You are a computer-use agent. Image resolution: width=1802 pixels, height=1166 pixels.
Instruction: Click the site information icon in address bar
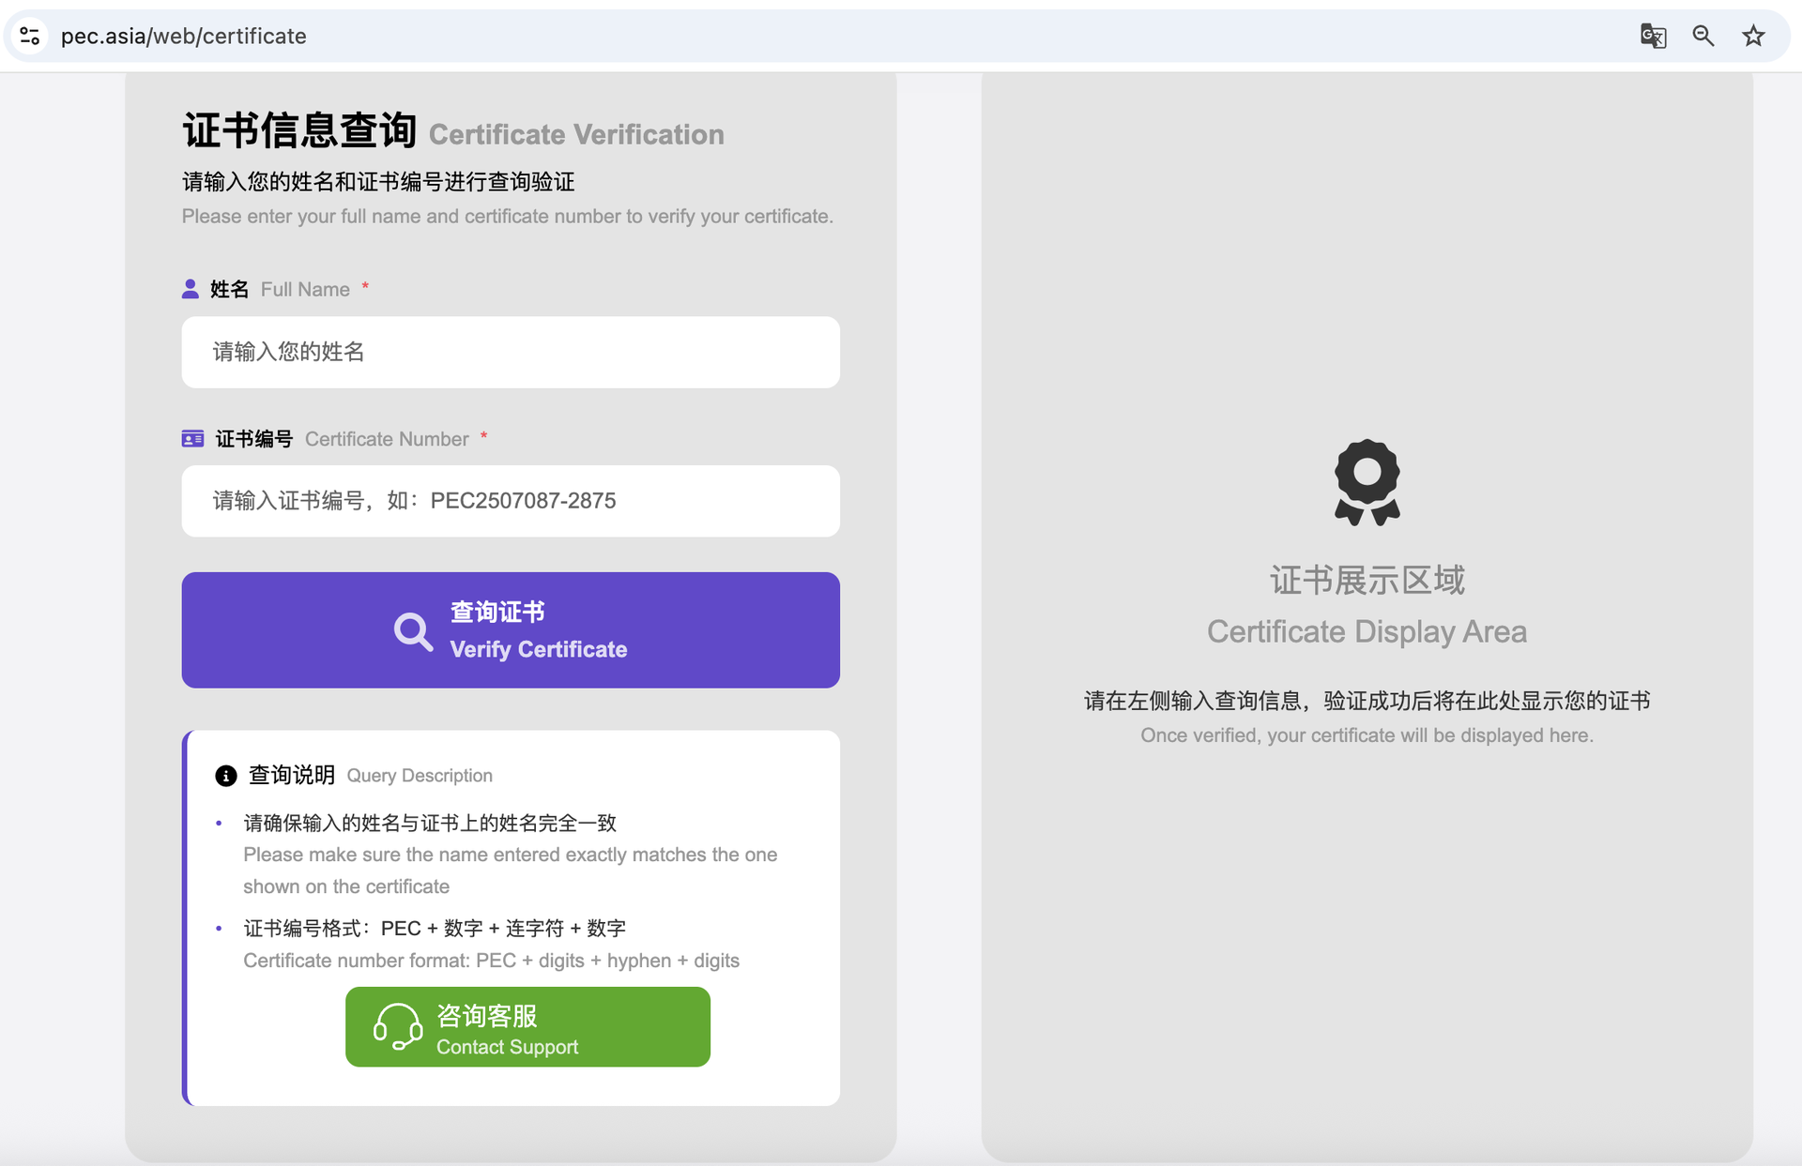click(30, 36)
